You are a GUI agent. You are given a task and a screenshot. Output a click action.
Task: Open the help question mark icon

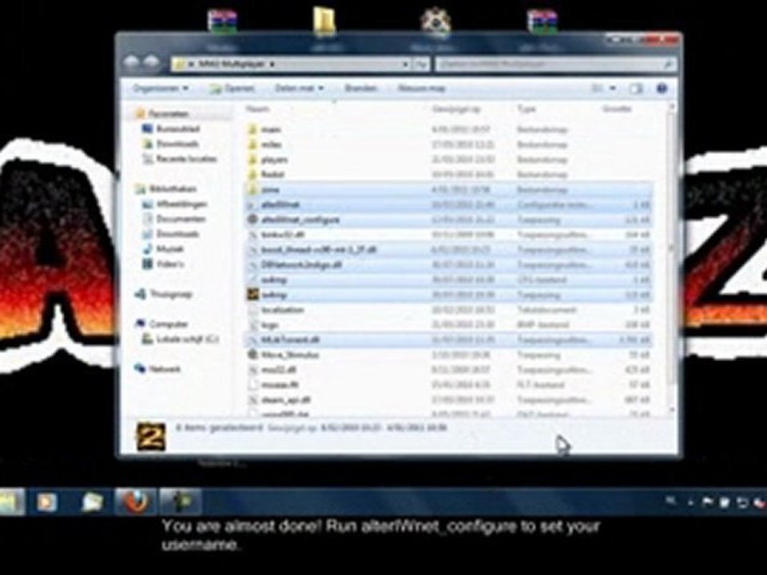662,89
